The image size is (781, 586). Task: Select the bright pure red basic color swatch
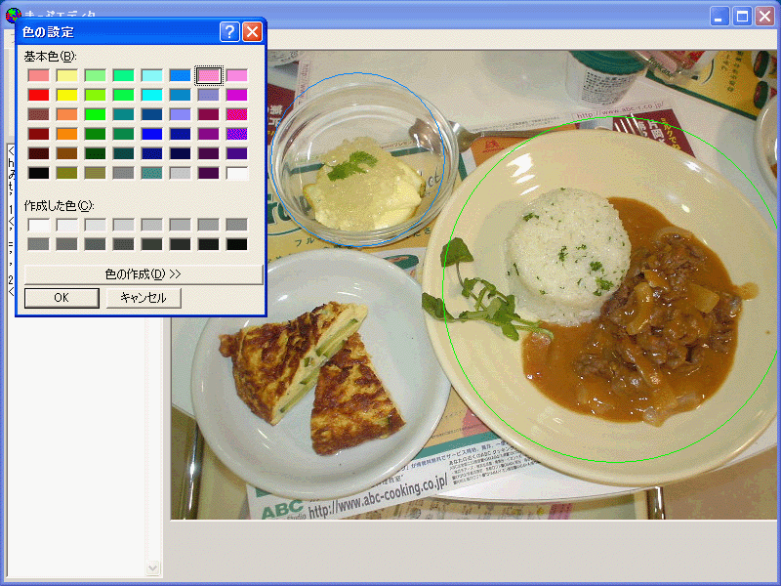[x=39, y=95]
